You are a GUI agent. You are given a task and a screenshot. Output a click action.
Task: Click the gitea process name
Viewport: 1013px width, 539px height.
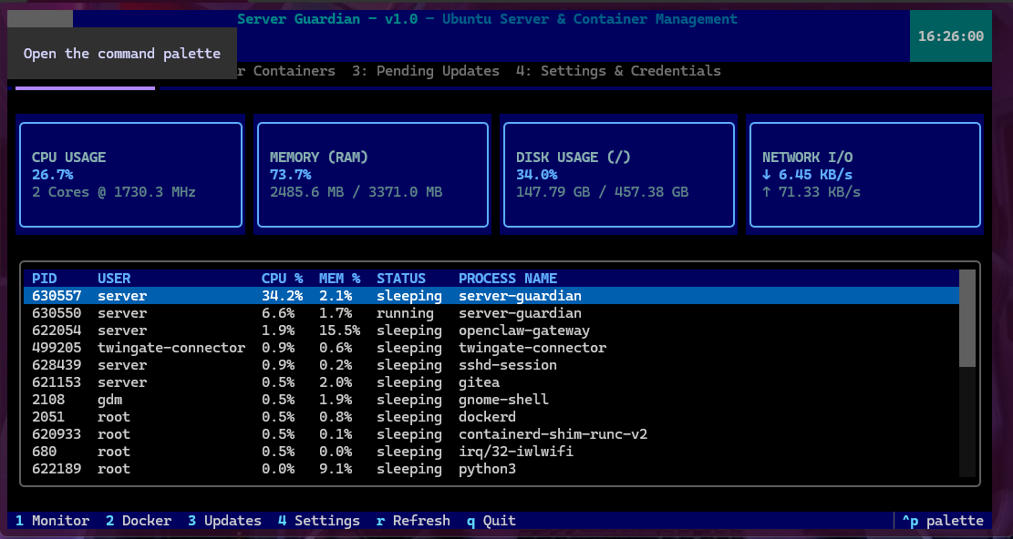(480, 382)
